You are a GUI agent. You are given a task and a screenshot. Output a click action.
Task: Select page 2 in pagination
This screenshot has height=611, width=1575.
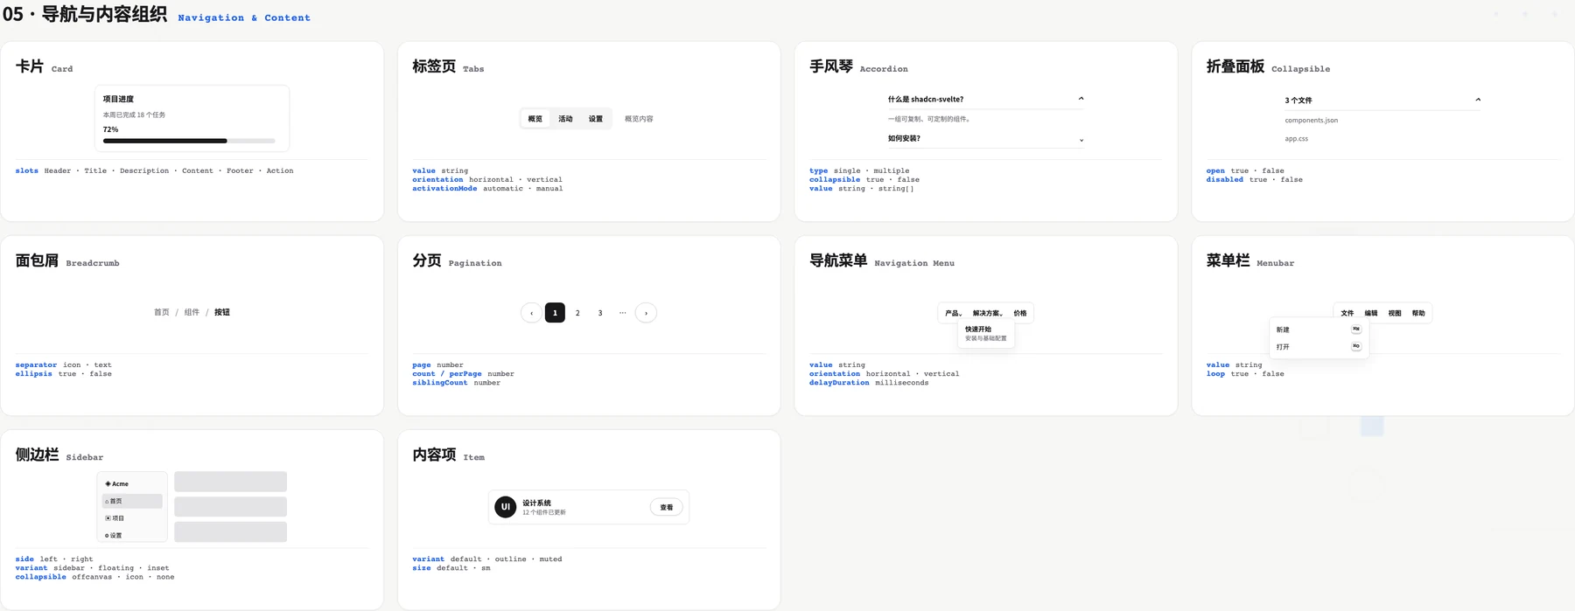(x=577, y=313)
